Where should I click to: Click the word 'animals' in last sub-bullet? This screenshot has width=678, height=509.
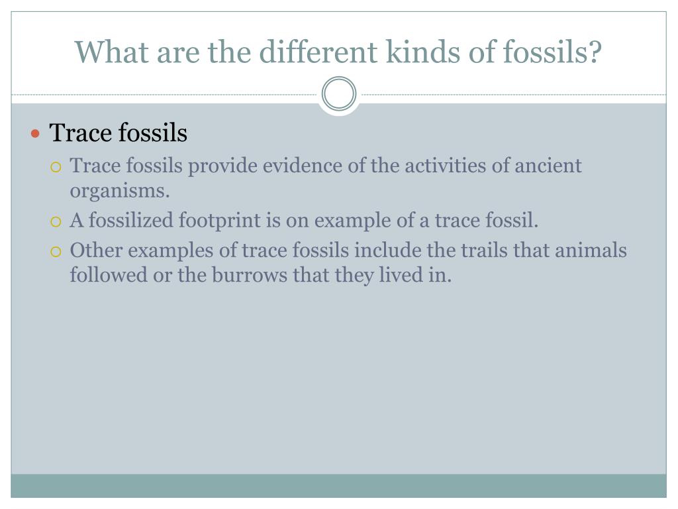click(x=591, y=250)
